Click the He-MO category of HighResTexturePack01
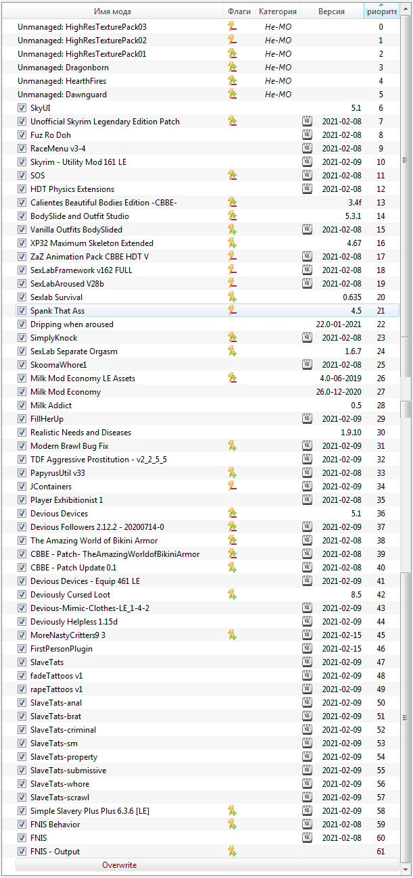This screenshot has width=413, height=878. pos(278,54)
